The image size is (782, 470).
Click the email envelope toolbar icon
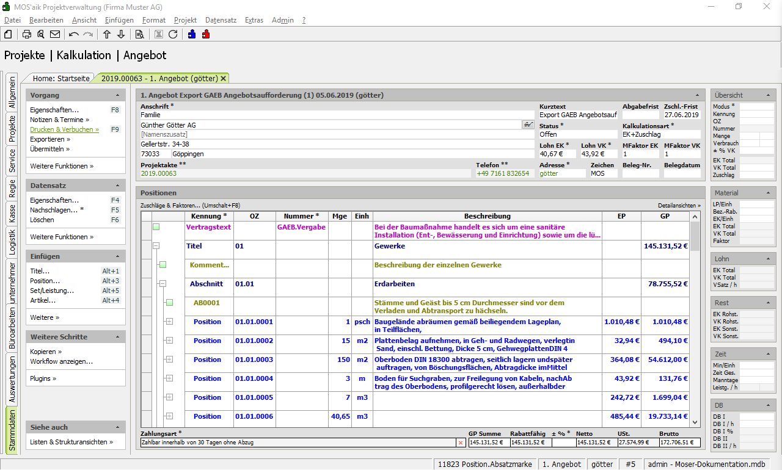tap(55, 34)
